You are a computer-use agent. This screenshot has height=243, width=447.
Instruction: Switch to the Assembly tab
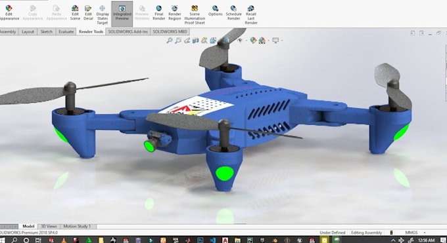[8, 31]
